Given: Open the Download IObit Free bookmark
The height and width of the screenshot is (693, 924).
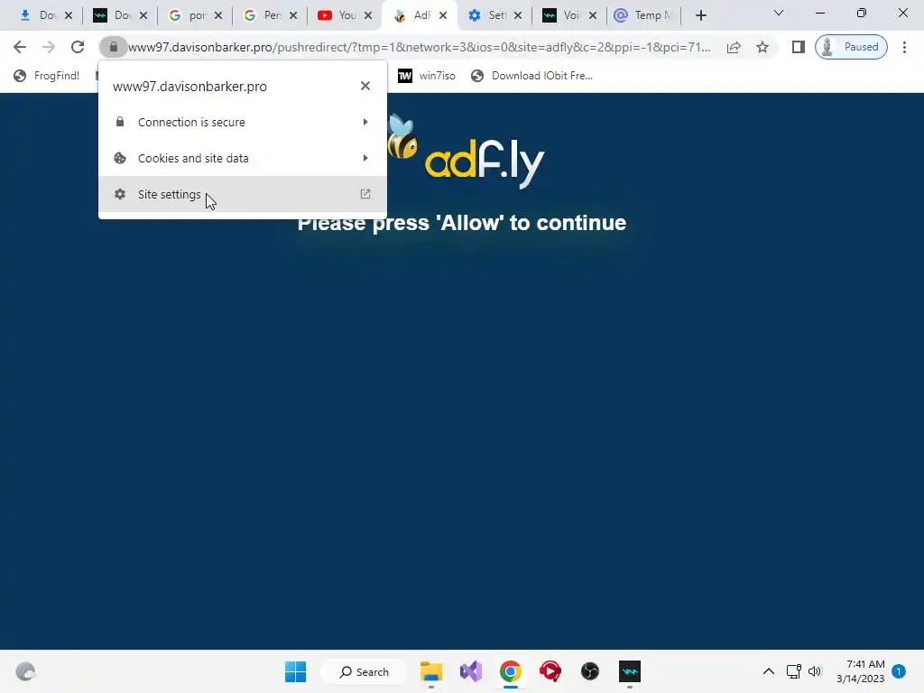Looking at the screenshot, I should click(x=532, y=76).
